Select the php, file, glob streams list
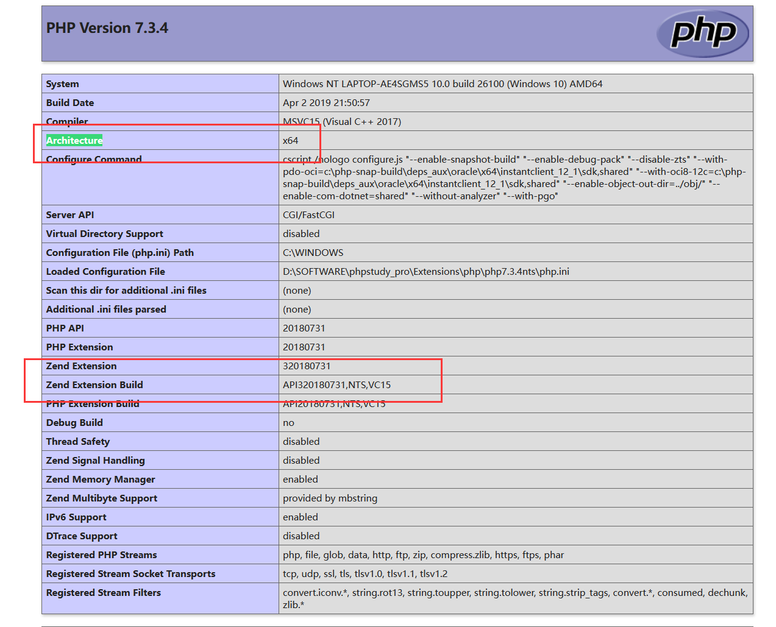This screenshot has width=776, height=627. coord(423,555)
